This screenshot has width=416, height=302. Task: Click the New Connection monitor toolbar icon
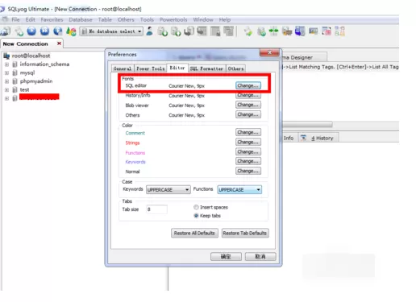point(6,31)
